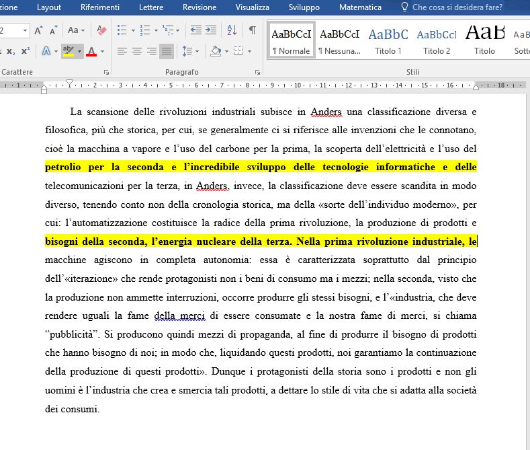This screenshot has height=450, width=530.
Task: Decrease the paragraph indent
Action: tap(195, 30)
